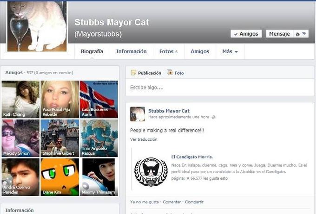Click Ya no me gusta on the post
Image resolution: width=316 pixels, height=214 pixels.
[x=145, y=202]
